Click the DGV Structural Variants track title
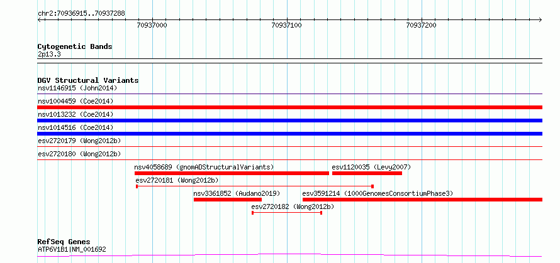The image size is (560, 263). coord(88,80)
